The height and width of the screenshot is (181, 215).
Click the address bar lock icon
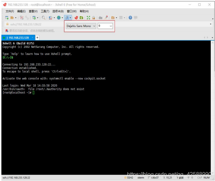[x=8, y=24]
